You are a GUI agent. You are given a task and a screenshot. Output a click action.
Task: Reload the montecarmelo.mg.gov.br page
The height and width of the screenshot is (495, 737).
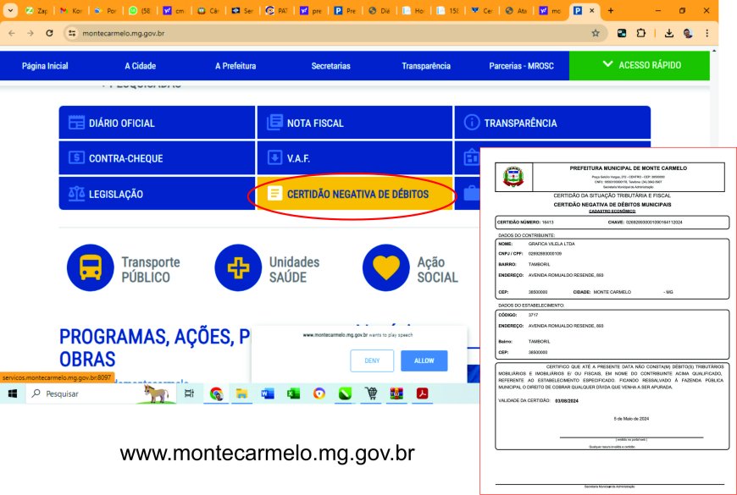pos(49,33)
